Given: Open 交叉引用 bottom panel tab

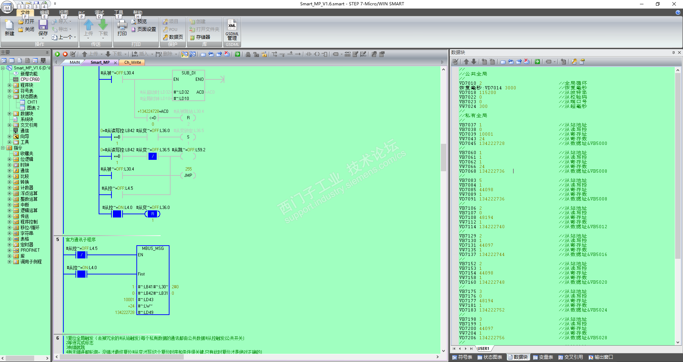Looking at the screenshot, I should 571,357.
